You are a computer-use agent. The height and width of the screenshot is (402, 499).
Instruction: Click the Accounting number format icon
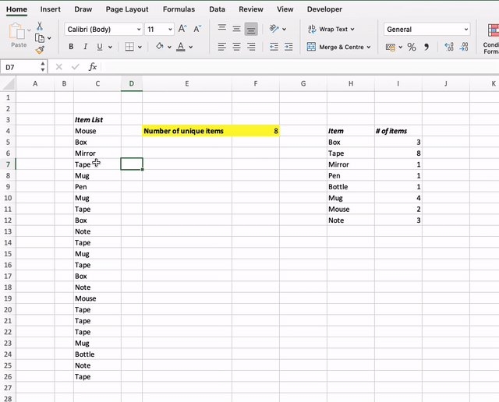click(x=391, y=48)
